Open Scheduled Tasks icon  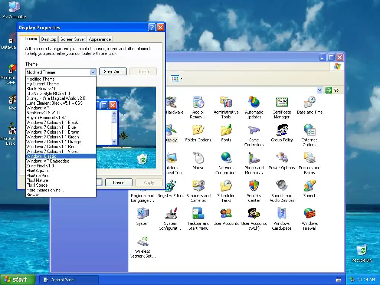coord(226,191)
